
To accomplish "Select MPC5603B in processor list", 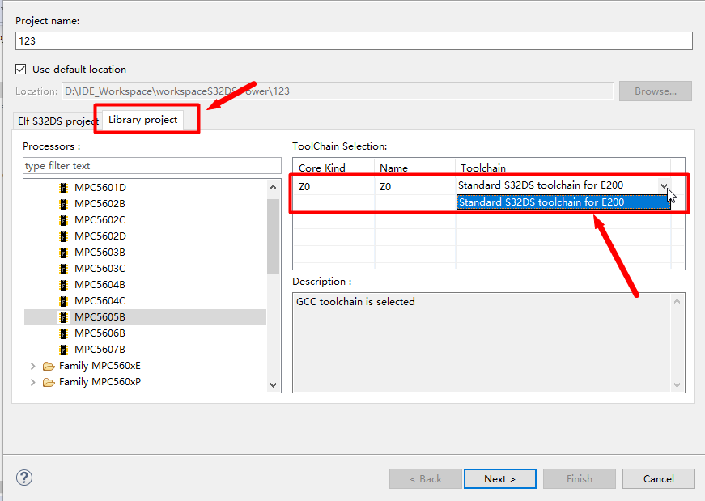I will click(100, 253).
